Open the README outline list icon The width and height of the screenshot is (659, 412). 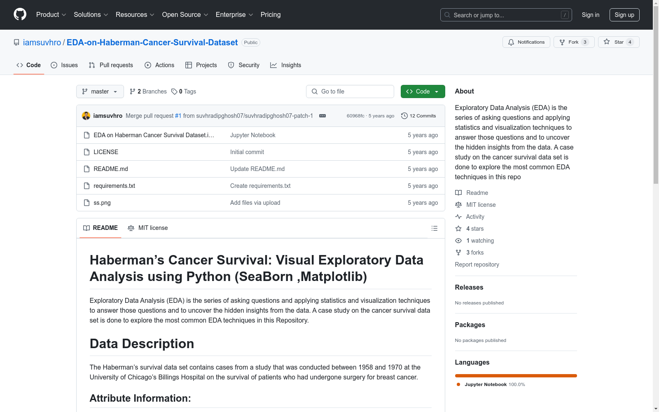(x=434, y=228)
